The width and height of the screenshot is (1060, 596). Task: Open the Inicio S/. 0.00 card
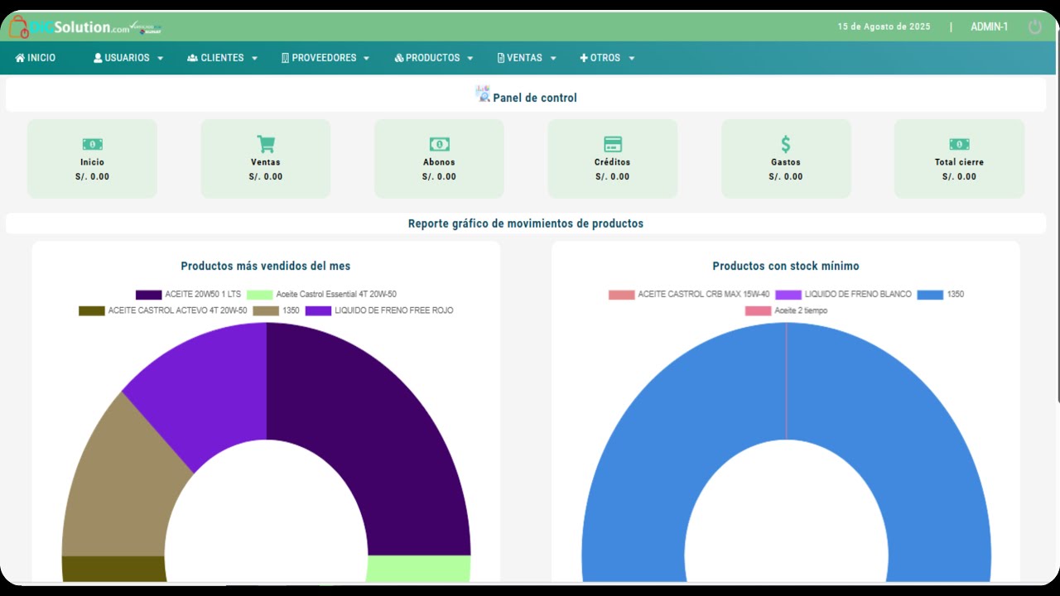pos(92,159)
